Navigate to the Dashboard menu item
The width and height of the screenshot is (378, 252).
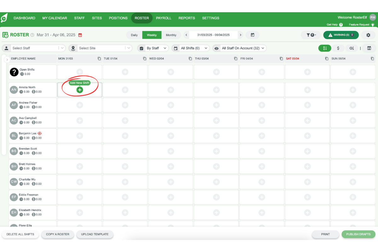(24, 18)
